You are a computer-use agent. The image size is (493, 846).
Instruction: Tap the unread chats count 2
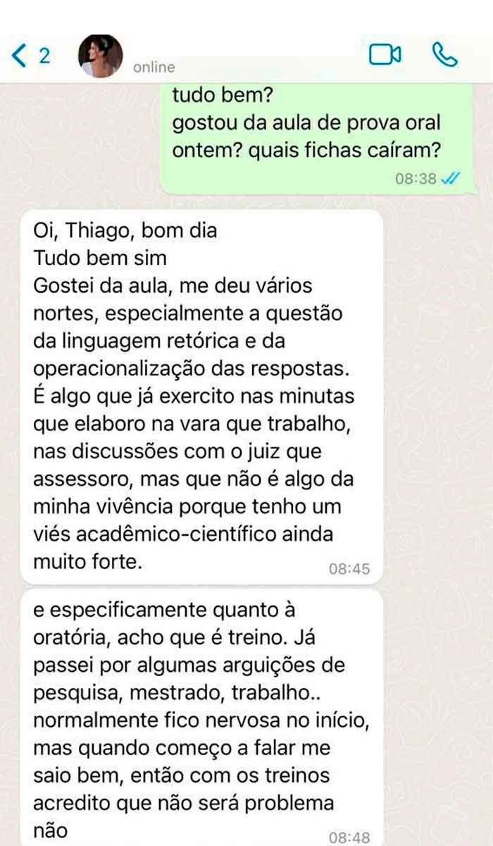tap(44, 56)
